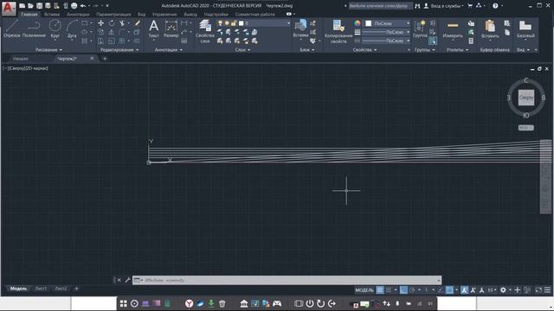Toggle snap mode in status bar
Screen dimensions: 554x311
tap(389, 290)
